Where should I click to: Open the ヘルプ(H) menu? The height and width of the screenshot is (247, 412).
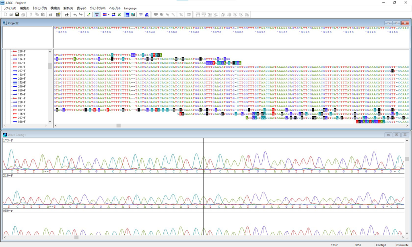click(x=115, y=8)
